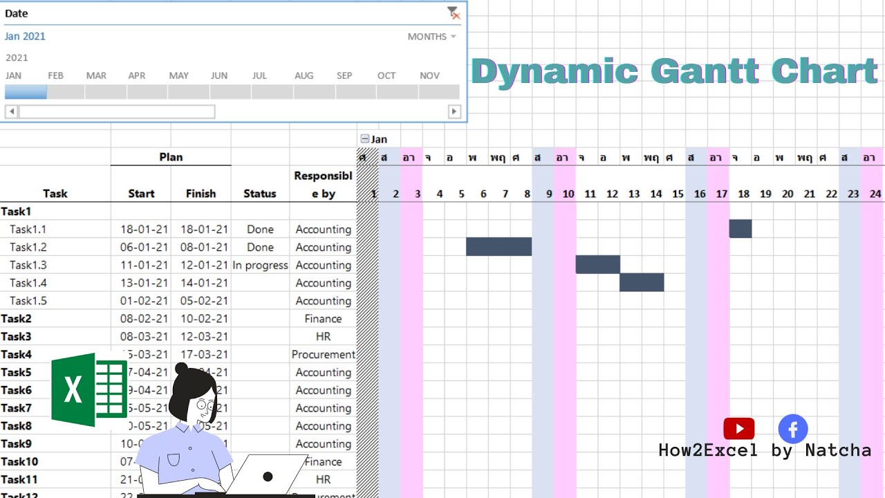Select the Done status of Task1.1
The height and width of the screenshot is (498, 885).
tap(260, 230)
